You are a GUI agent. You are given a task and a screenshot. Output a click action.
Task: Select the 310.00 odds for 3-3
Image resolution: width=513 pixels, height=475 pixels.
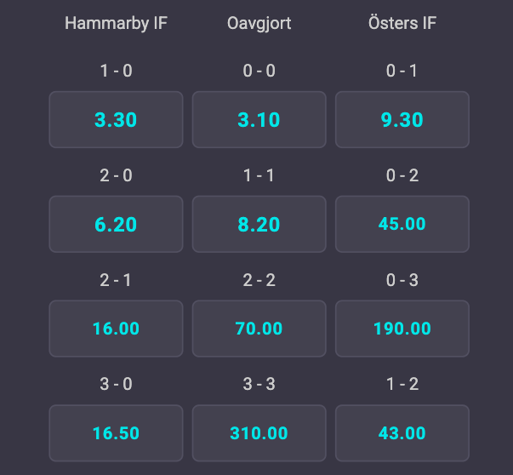tap(259, 433)
